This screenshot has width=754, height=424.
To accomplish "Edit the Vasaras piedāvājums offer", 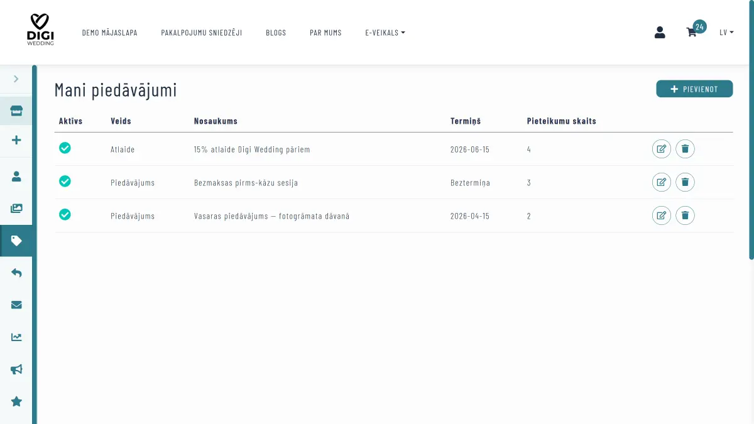I will coord(662,215).
